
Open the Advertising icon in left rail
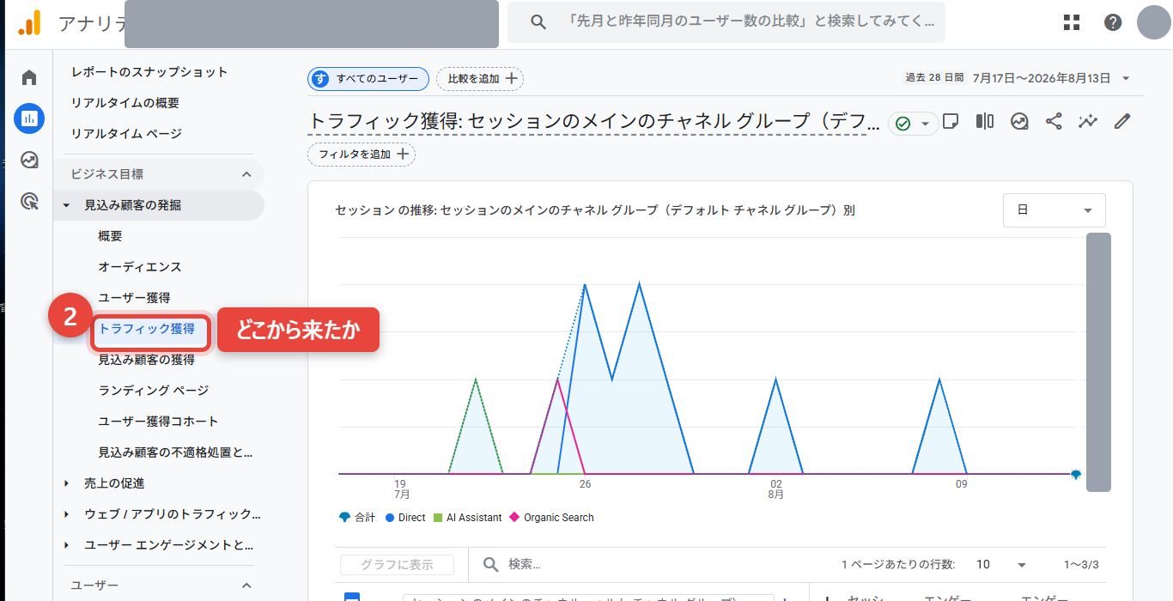[29, 202]
